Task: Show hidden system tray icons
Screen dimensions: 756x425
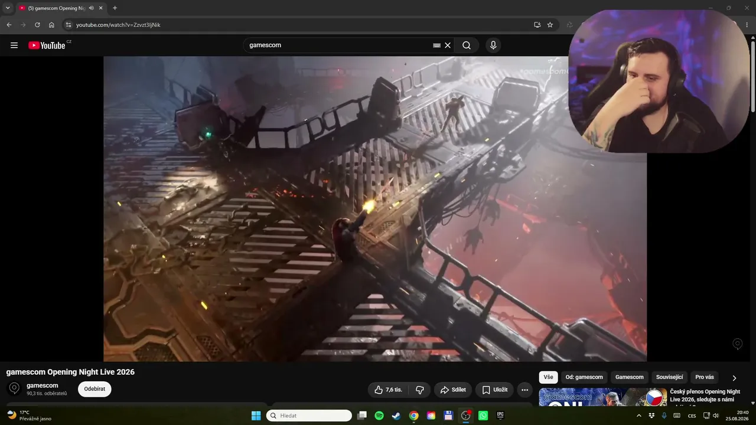Action: pos(638,416)
